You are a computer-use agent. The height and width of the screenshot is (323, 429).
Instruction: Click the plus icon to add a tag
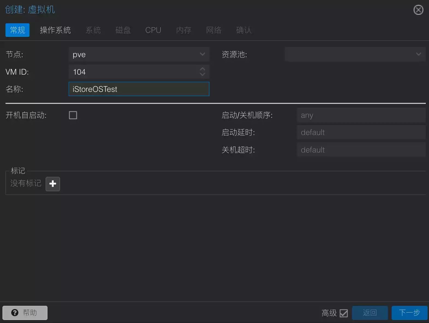pyautogui.click(x=53, y=184)
